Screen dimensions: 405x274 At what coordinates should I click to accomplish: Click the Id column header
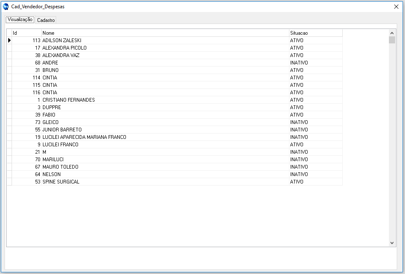[x=26, y=33]
